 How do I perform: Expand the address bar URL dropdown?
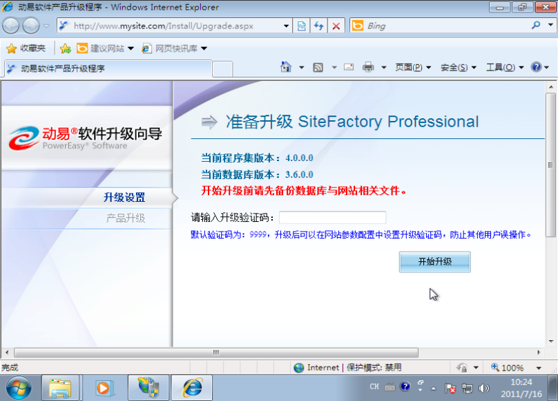point(287,26)
